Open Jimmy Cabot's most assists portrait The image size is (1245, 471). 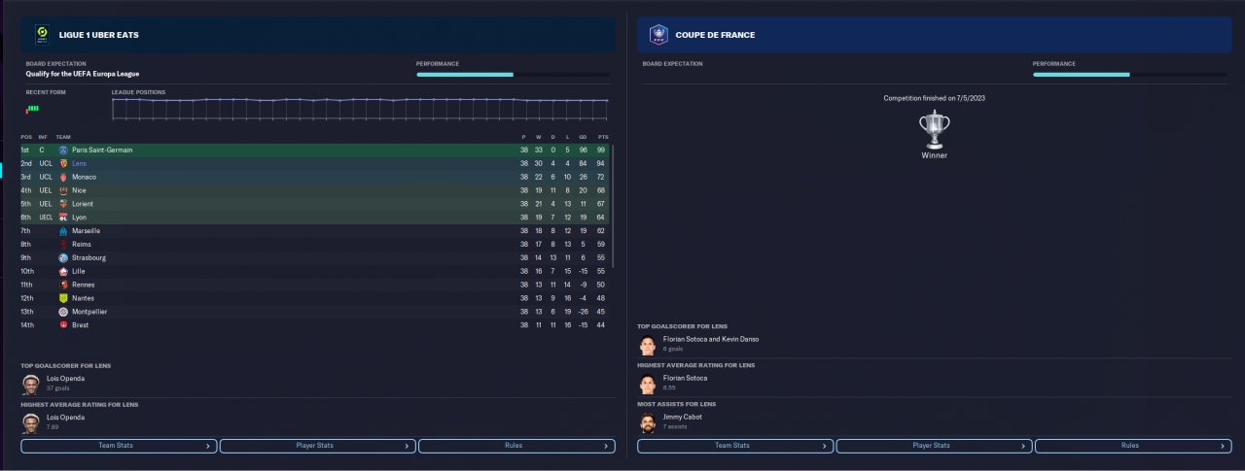point(648,422)
